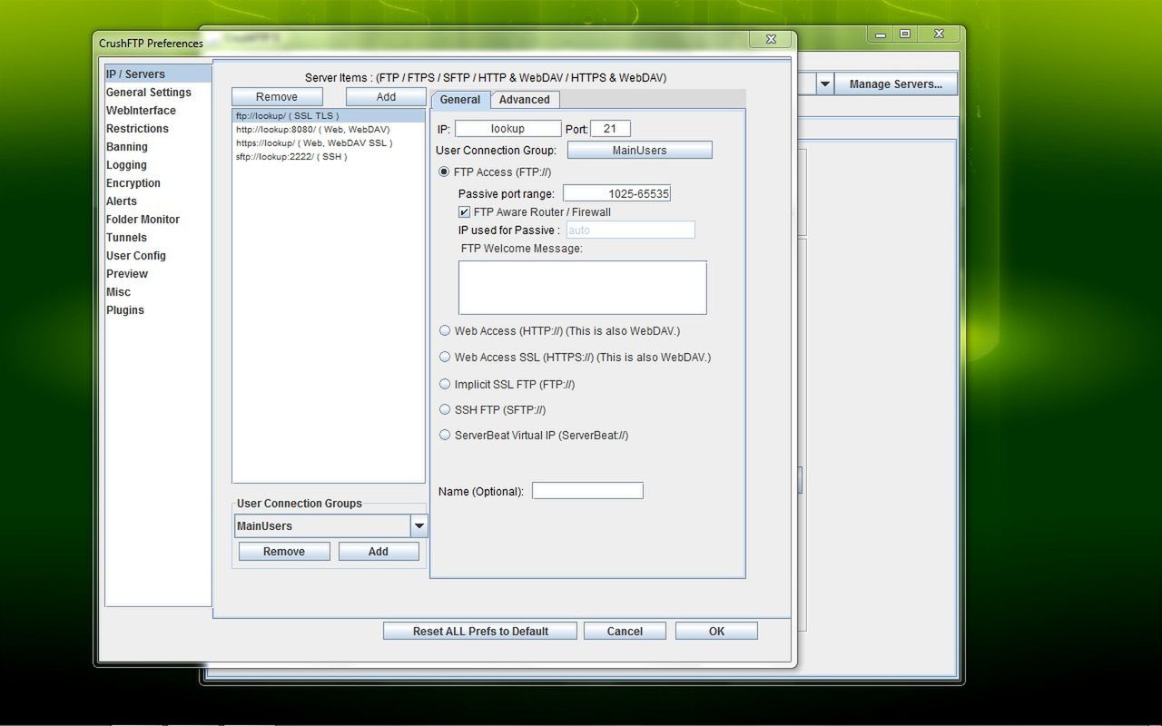The height and width of the screenshot is (726, 1162).
Task: Switch to the General tab
Action: coord(460,100)
